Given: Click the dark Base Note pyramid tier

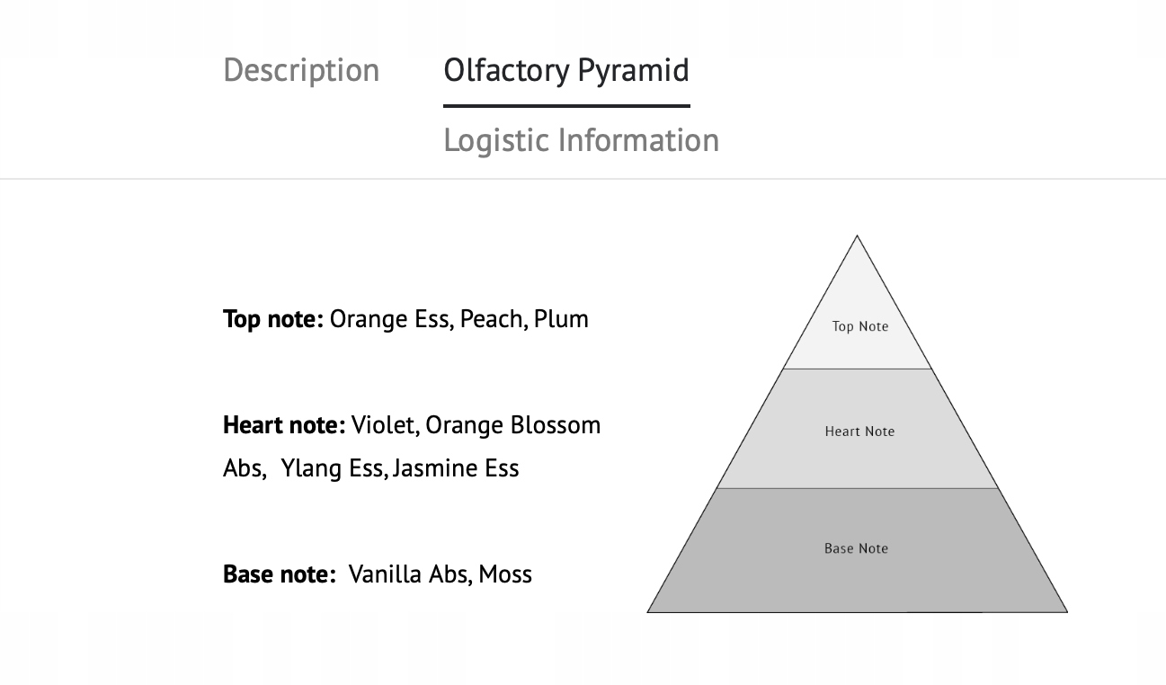Looking at the screenshot, I should [856, 548].
